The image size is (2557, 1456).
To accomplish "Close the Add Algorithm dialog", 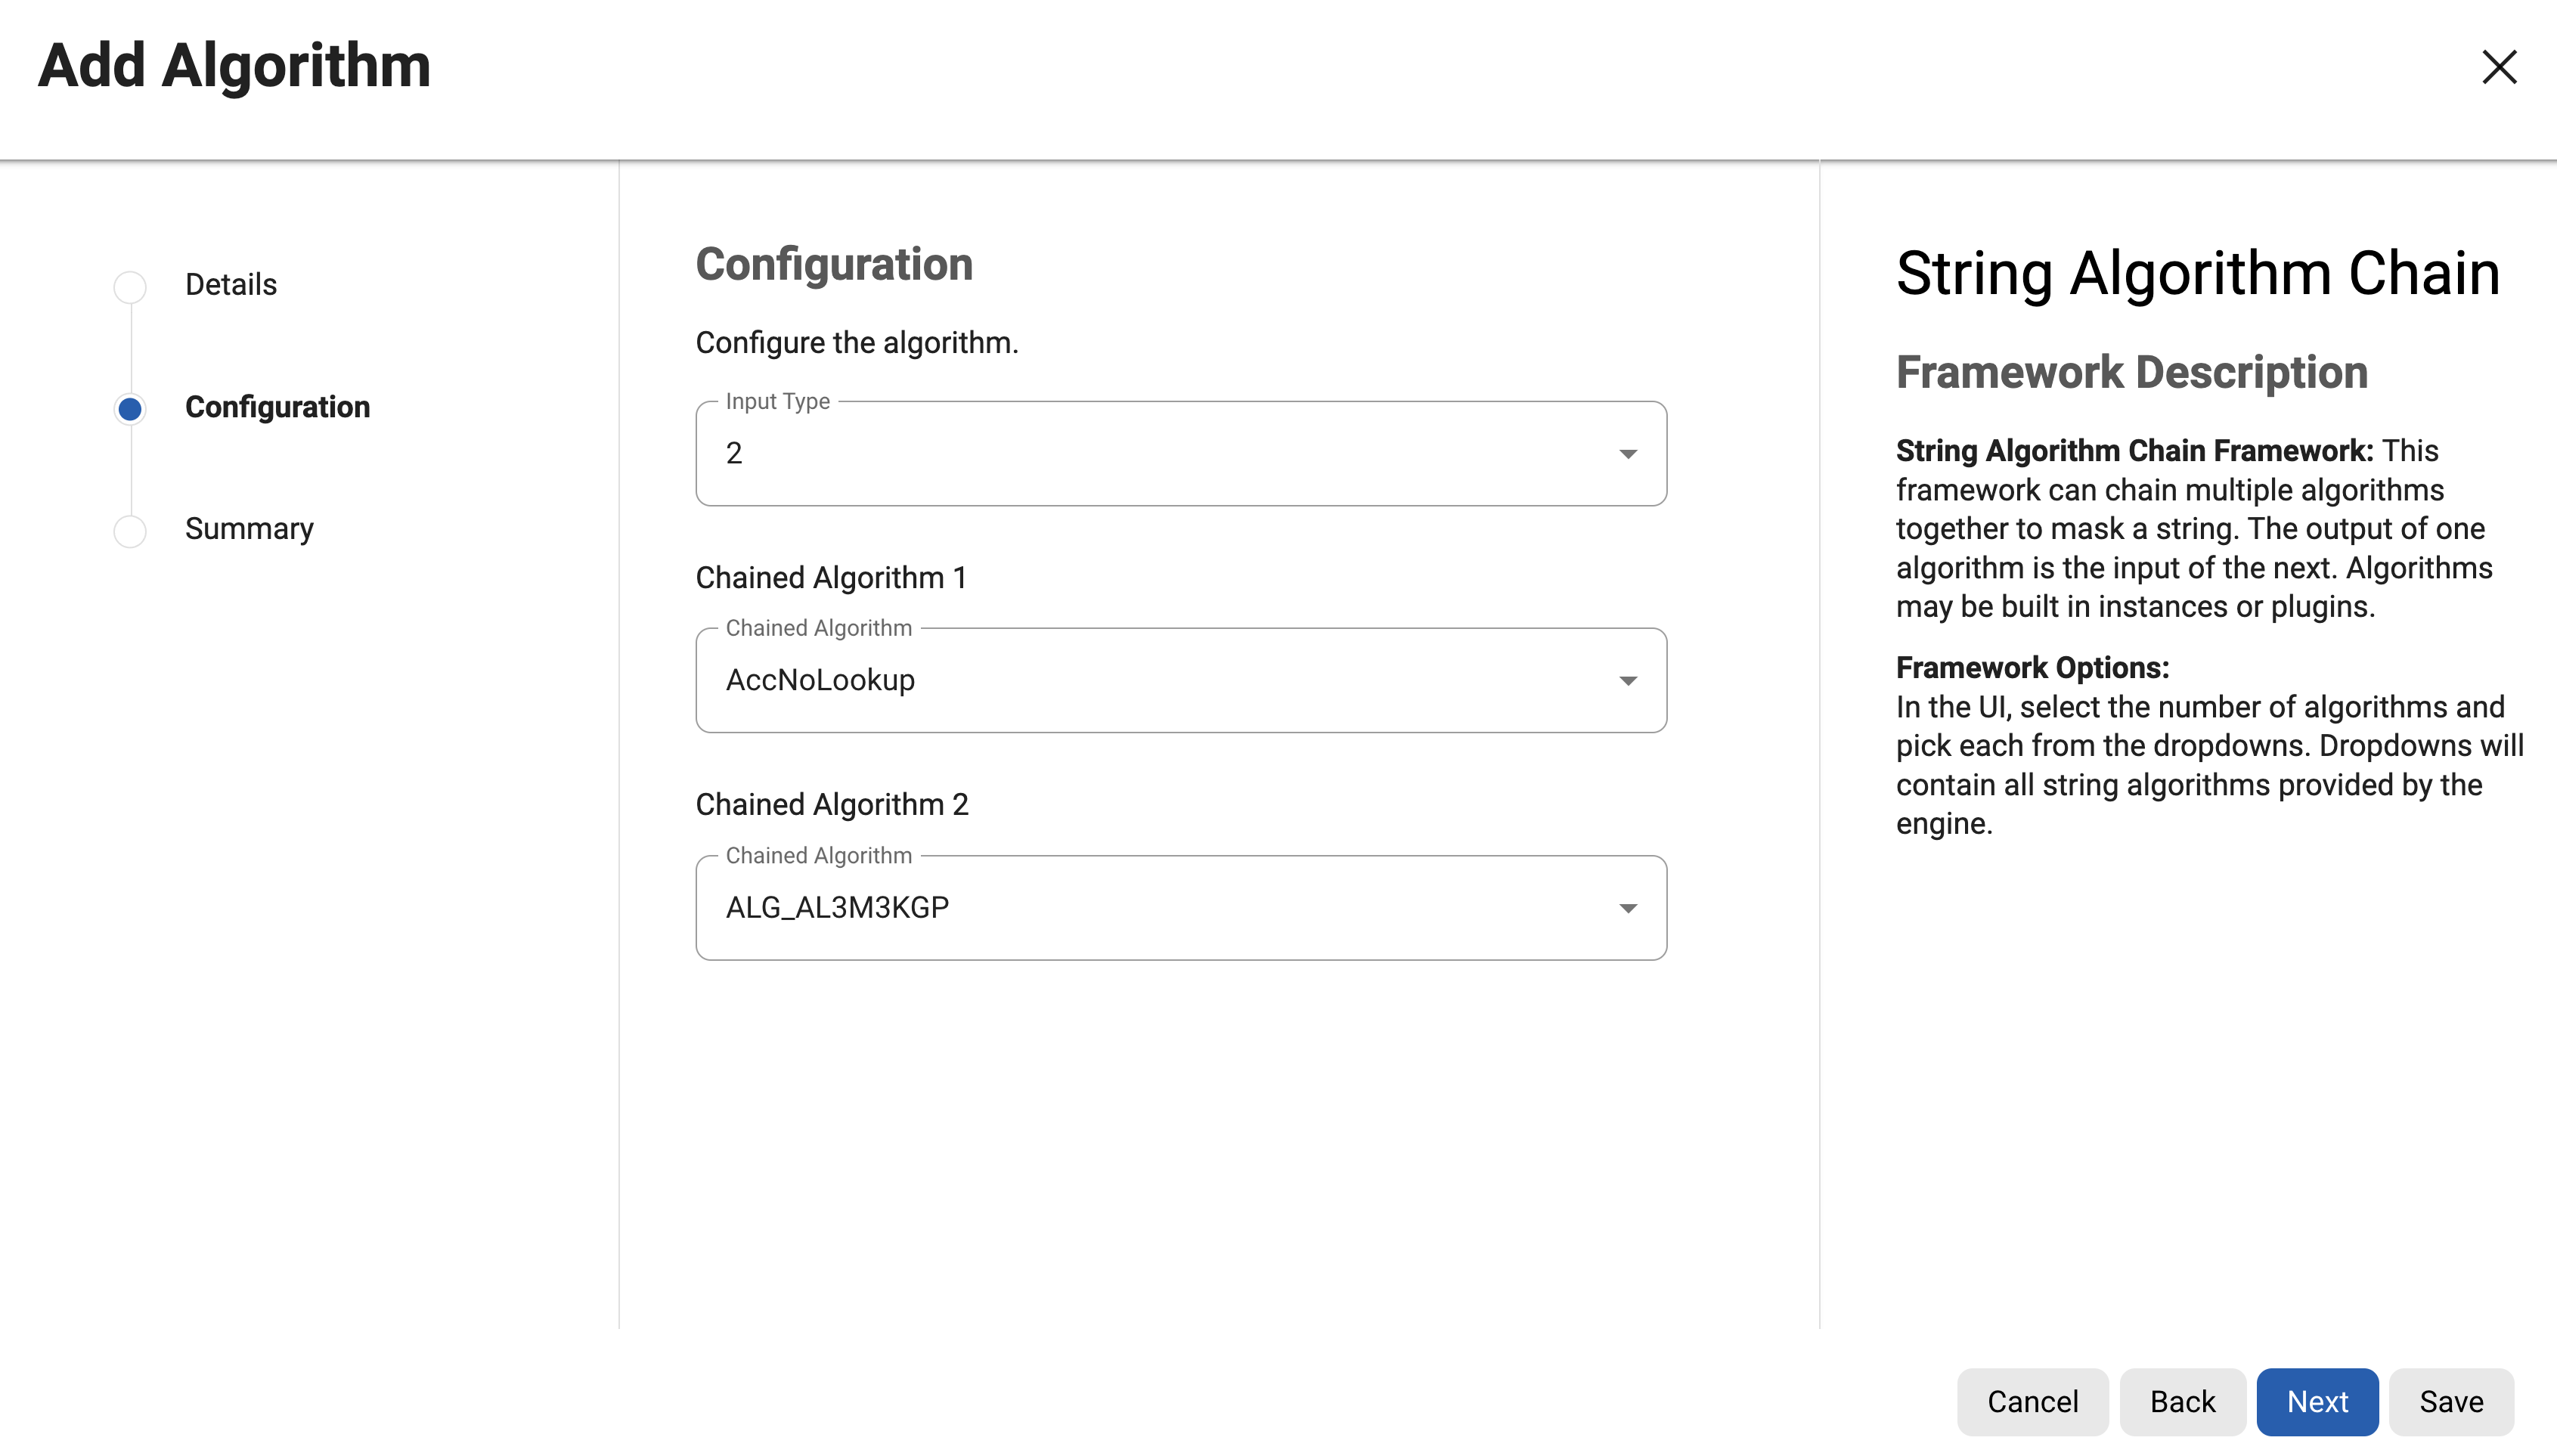I will [2499, 67].
